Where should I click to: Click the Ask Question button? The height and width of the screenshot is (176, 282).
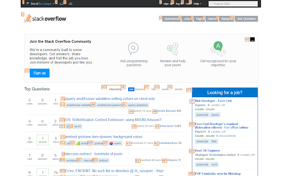(x=246, y=18)
